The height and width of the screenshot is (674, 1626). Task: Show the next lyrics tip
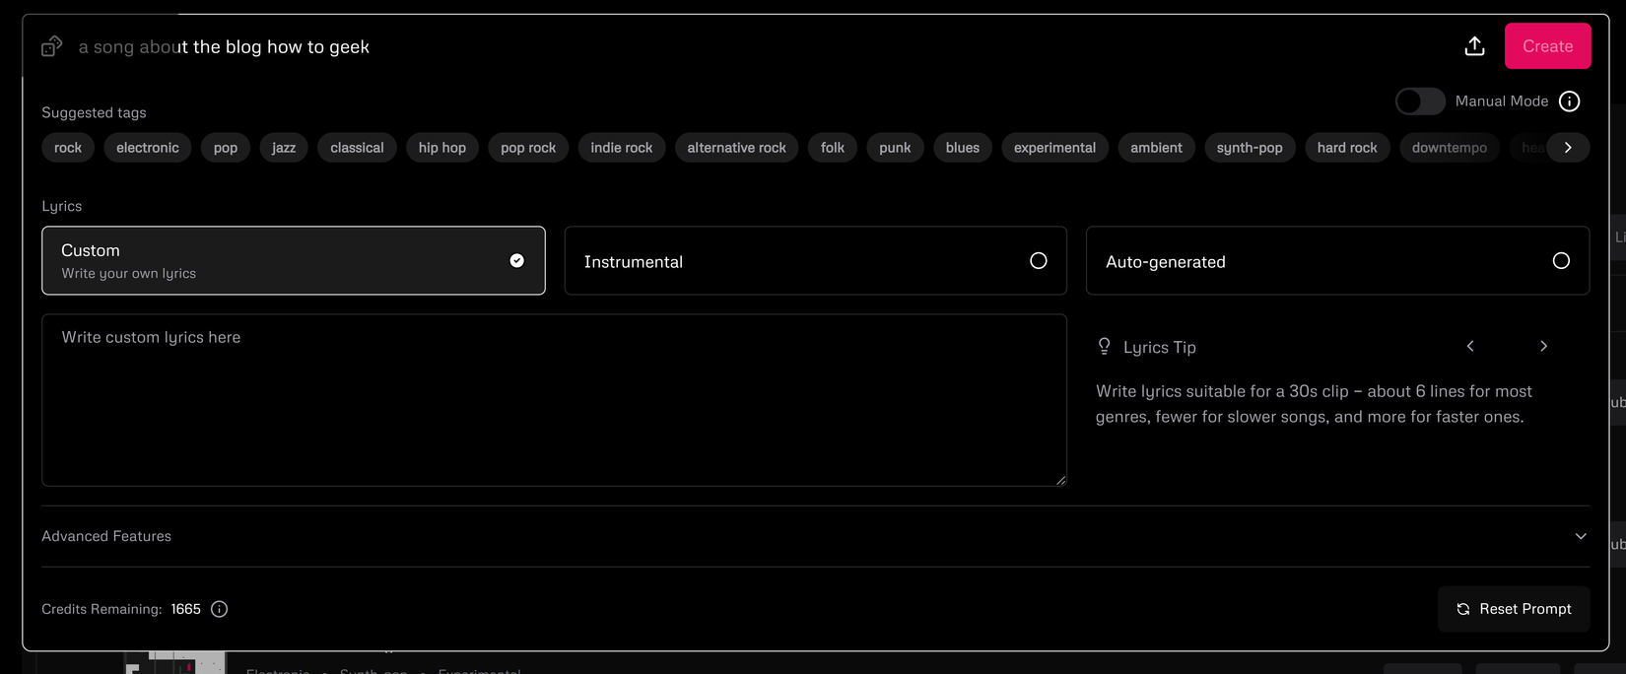click(x=1543, y=346)
